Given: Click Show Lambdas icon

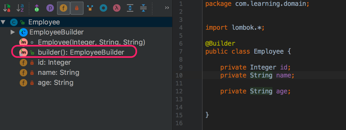Looking at the screenshot, I should (116, 8).
